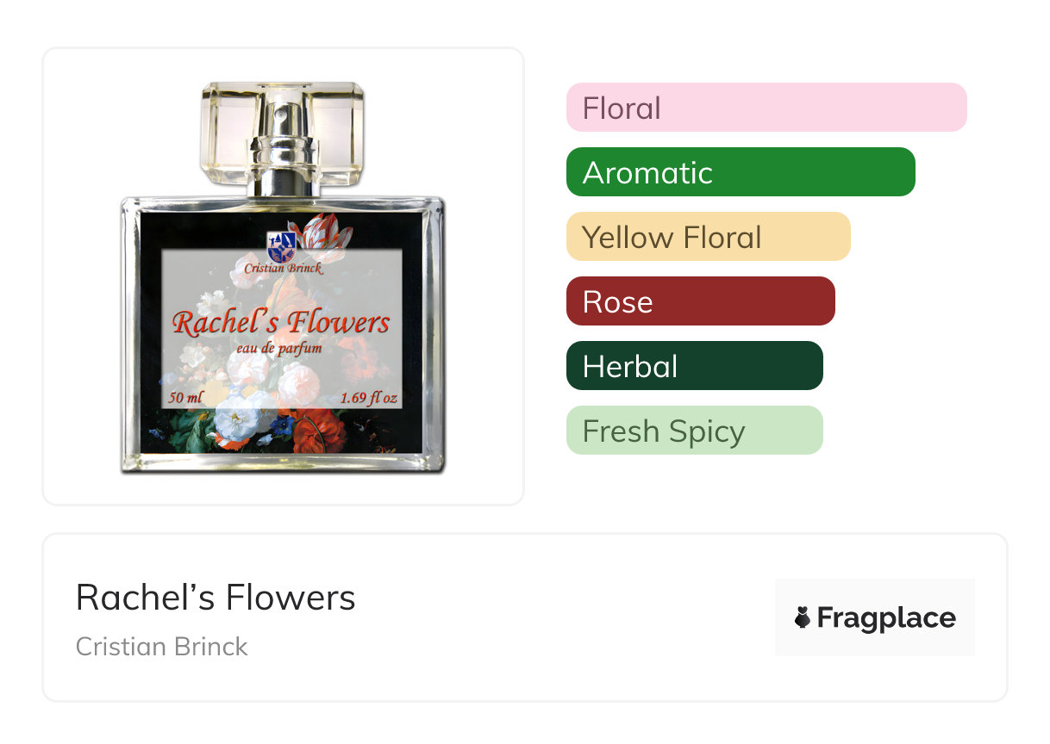Pick the Rose accord bar
Viewport: 1050px width, 744px height.
click(x=700, y=301)
